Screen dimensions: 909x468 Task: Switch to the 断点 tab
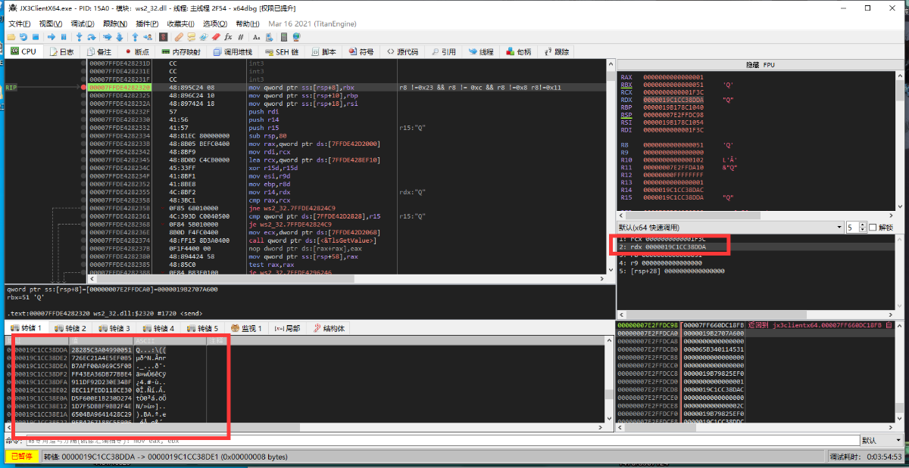(136, 51)
